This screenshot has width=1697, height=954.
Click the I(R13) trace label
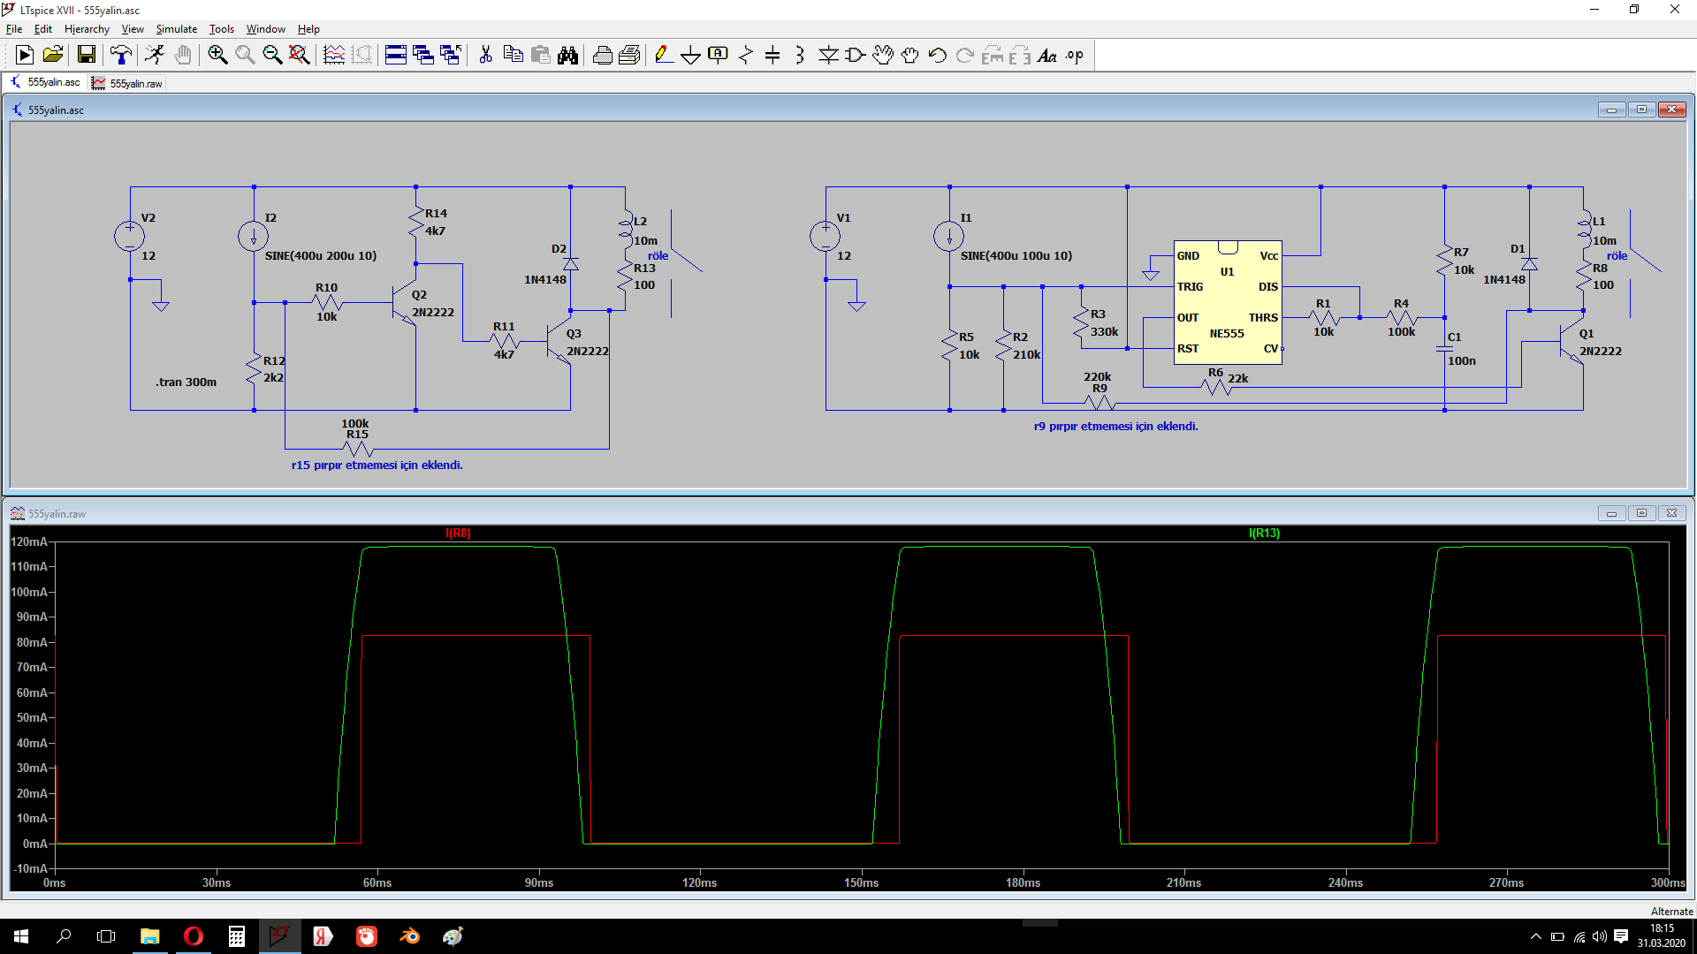pos(1264,534)
